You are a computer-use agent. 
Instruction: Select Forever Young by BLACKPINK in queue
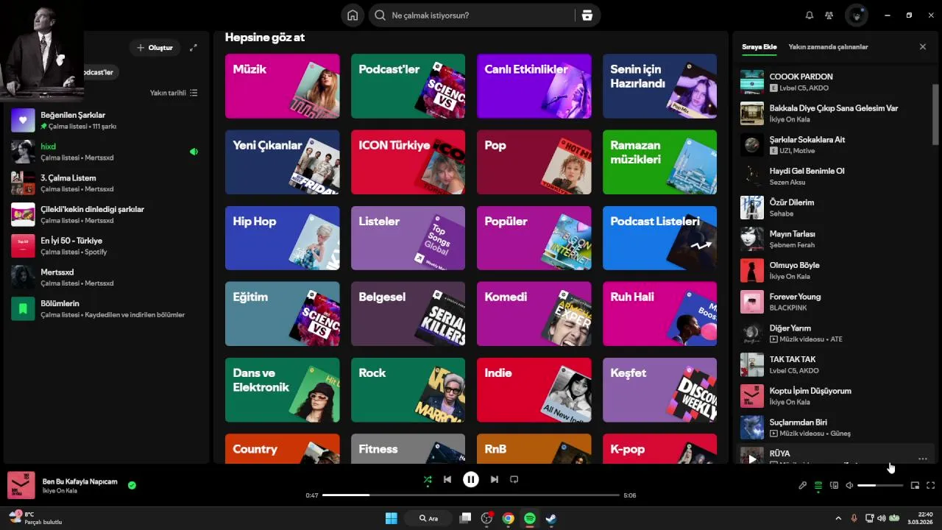coord(835,302)
